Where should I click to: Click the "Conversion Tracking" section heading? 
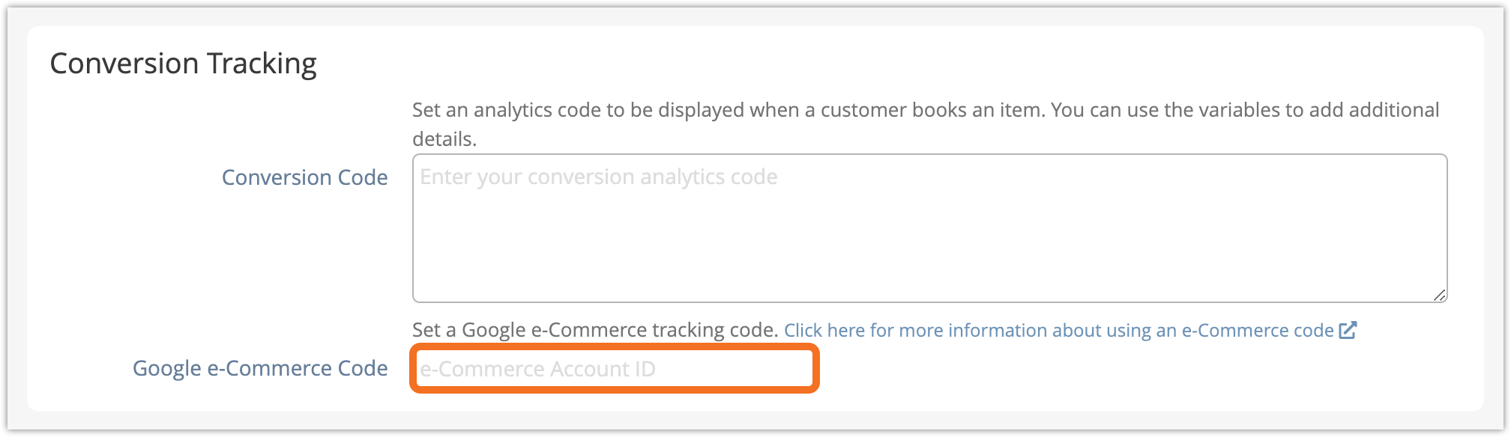(183, 64)
